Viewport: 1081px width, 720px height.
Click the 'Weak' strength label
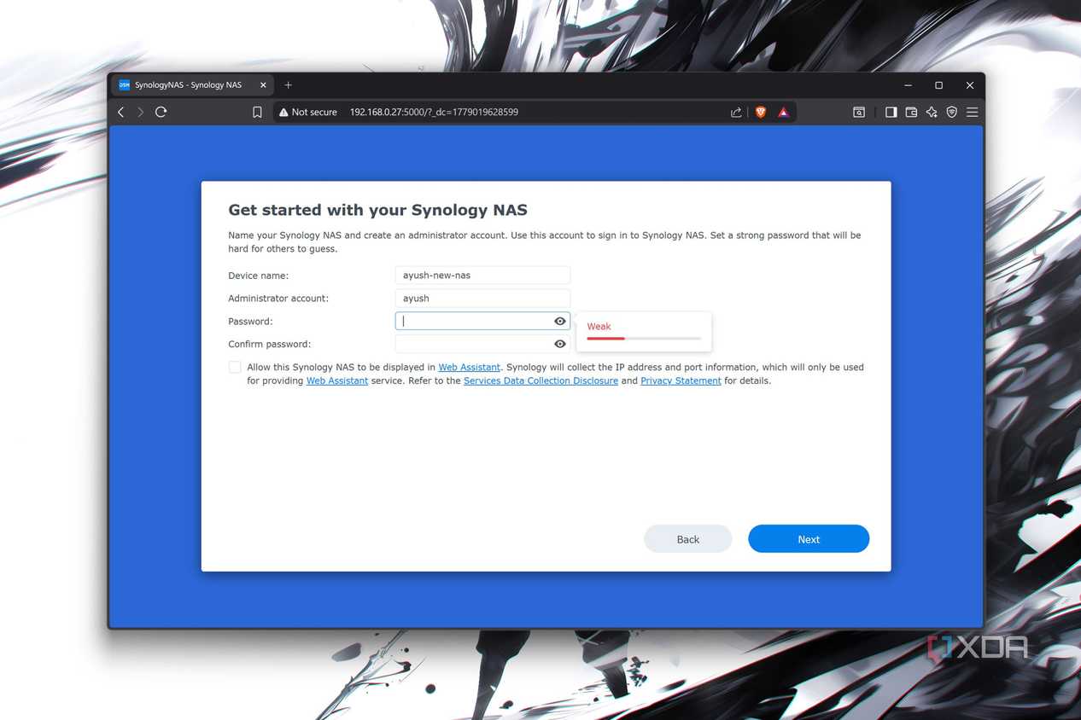pyautogui.click(x=599, y=326)
